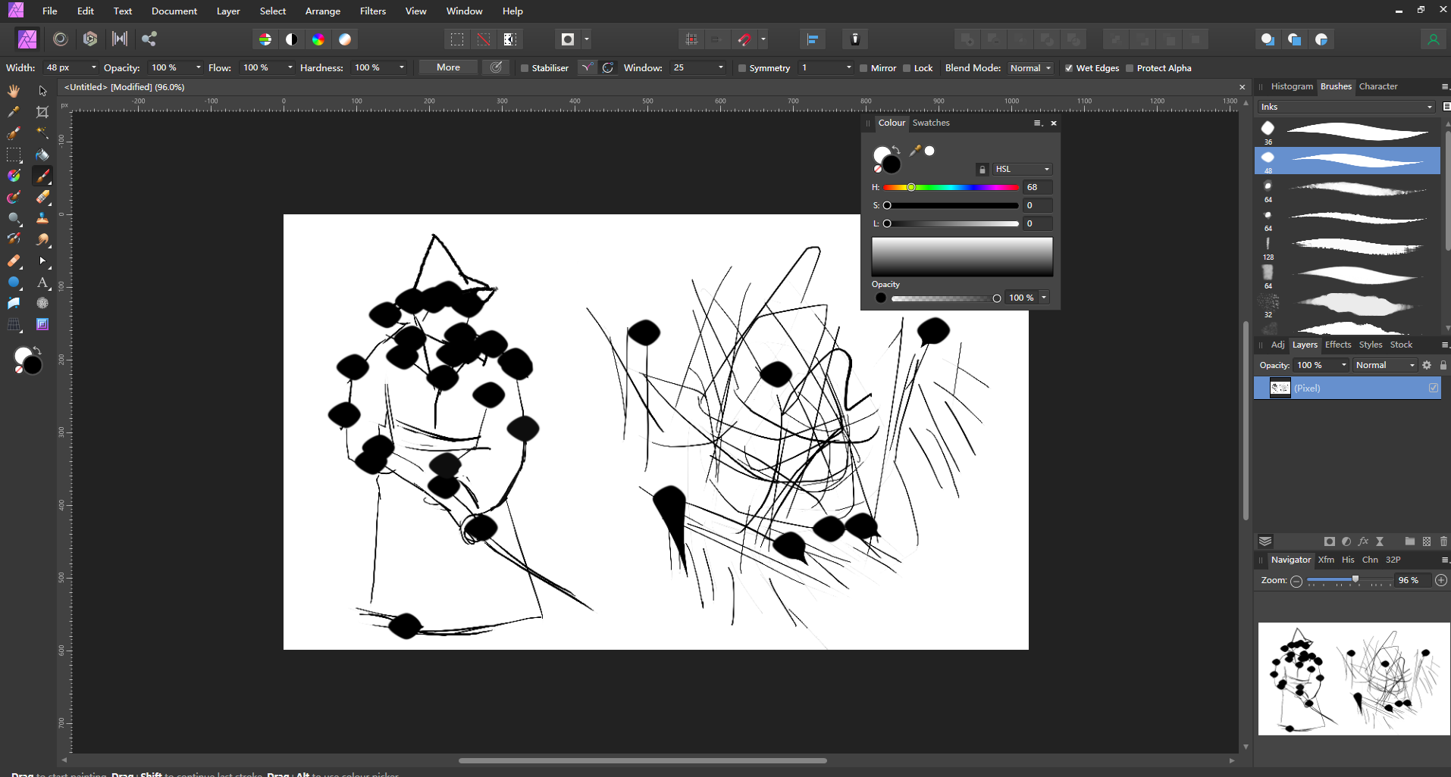Viewport: 1451px width, 777px height.
Task: Select the View (hand) tool
Action: coord(14,91)
